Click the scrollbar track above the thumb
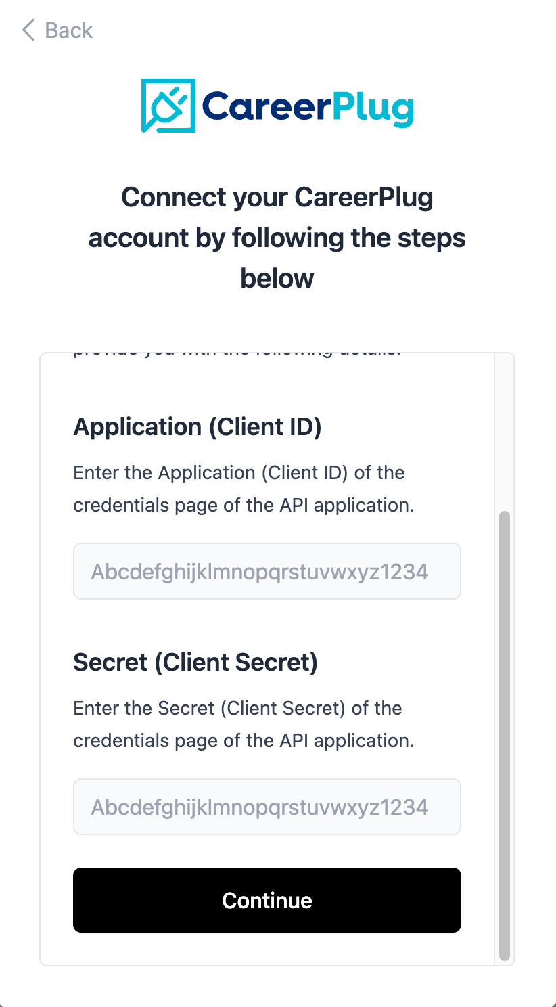 (x=504, y=433)
